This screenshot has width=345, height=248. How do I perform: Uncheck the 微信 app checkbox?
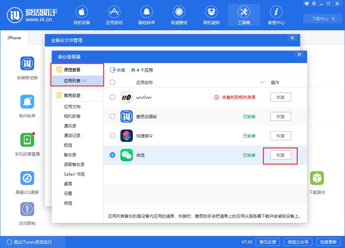tap(112, 155)
